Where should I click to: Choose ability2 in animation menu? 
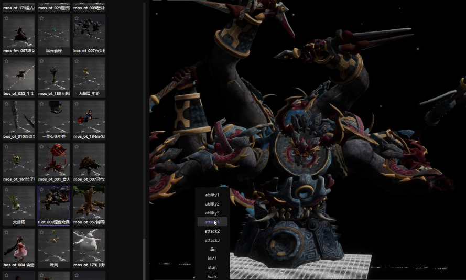(x=212, y=204)
